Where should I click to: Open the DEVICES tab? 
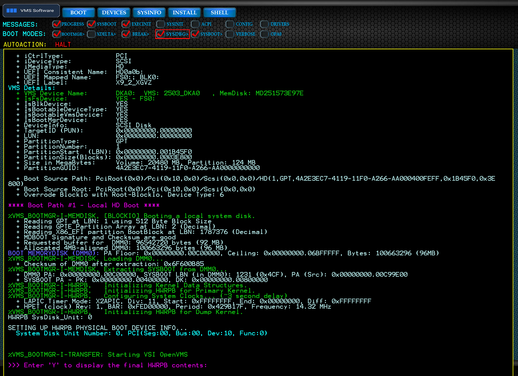click(x=114, y=13)
